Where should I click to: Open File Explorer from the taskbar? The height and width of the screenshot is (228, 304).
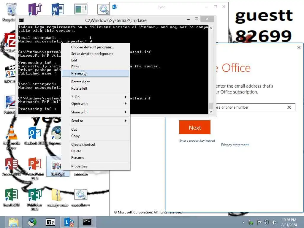pyautogui.click(x=14, y=222)
